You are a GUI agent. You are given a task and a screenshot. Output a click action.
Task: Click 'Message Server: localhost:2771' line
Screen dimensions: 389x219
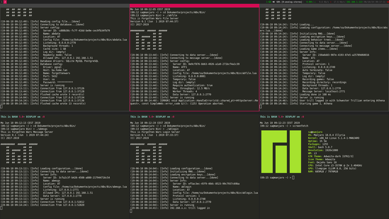(323, 91)
